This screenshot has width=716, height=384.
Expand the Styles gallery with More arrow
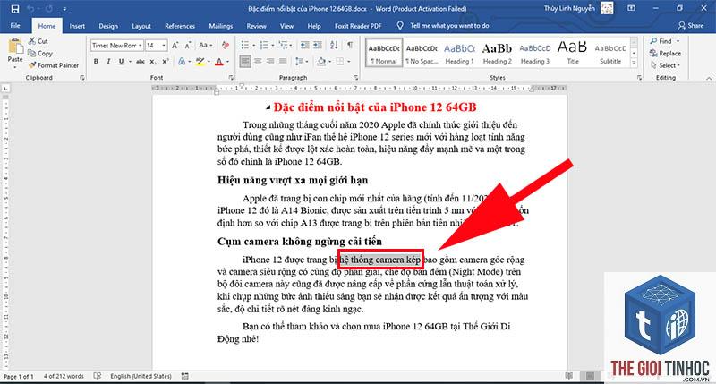click(x=634, y=64)
